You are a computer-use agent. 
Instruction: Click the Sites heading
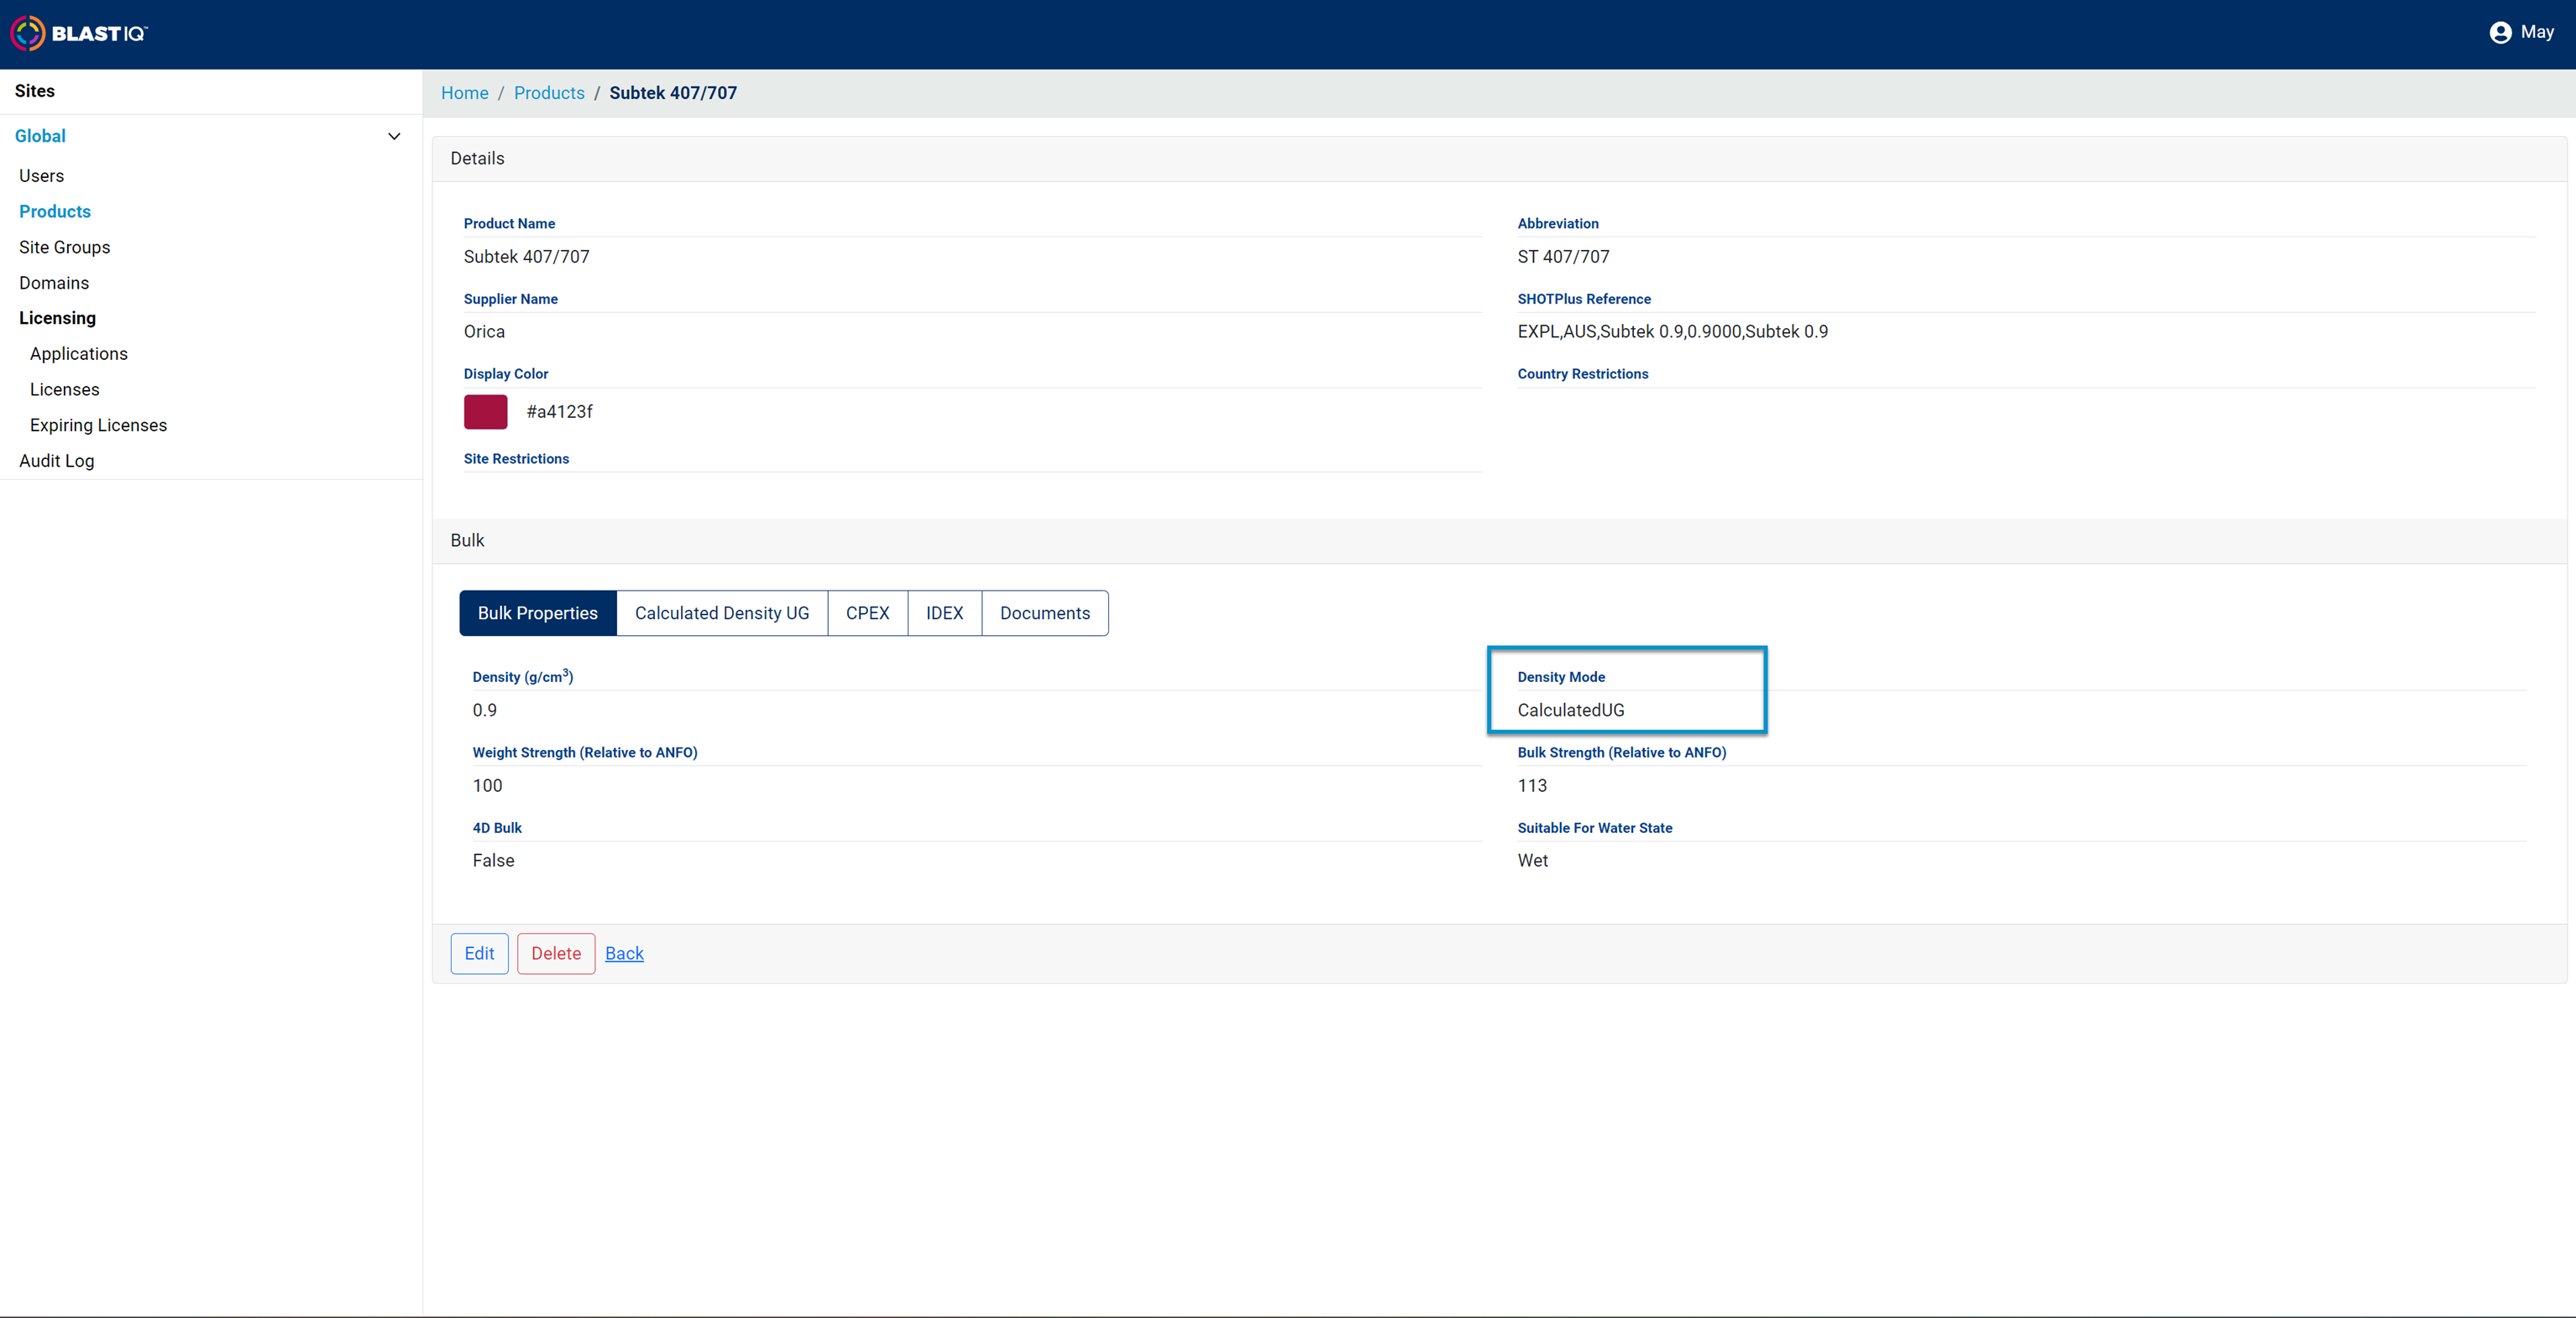click(35, 91)
